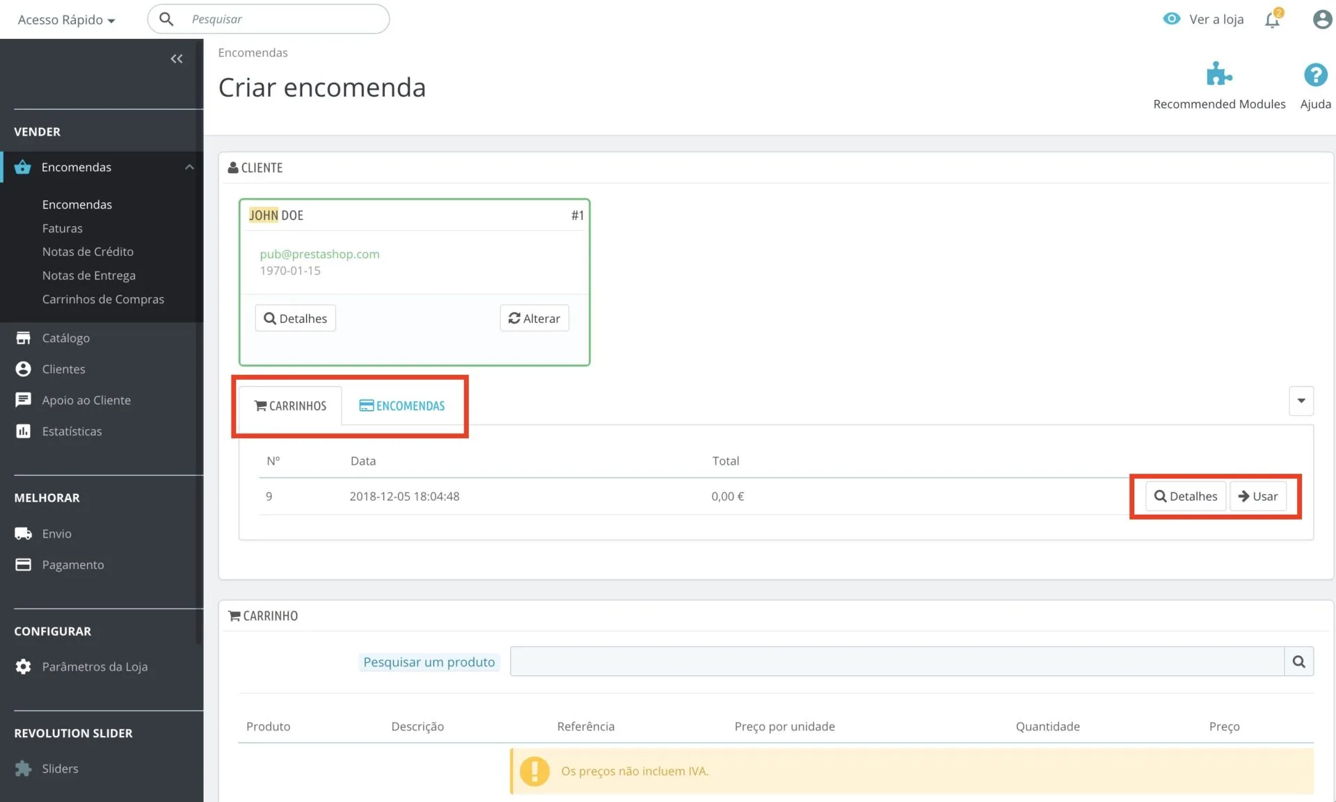Collapse the Encomendas sidebar submenu
Image resolution: width=1336 pixels, height=802 pixels.
189,167
